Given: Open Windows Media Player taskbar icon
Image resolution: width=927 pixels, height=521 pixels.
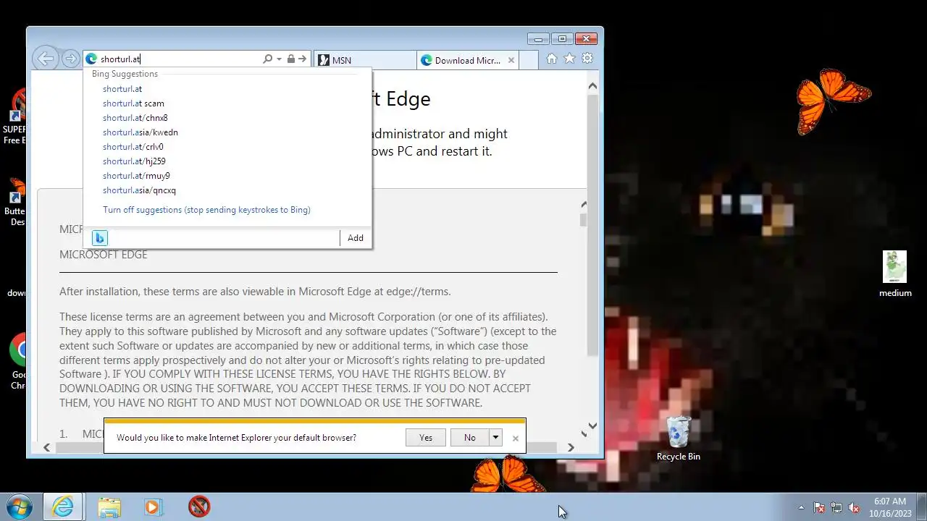Looking at the screenshot, I should pyautogui.click(x=153, y=507).
